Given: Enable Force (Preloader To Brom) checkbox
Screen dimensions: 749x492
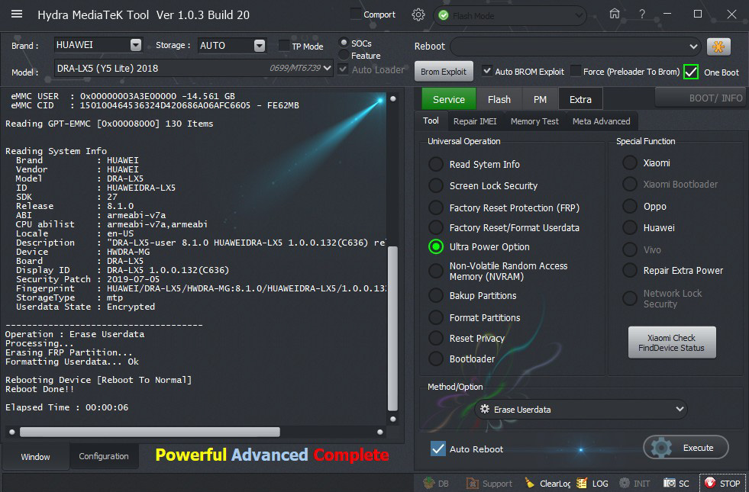Looking at the screenshot, I should [576, 71].
